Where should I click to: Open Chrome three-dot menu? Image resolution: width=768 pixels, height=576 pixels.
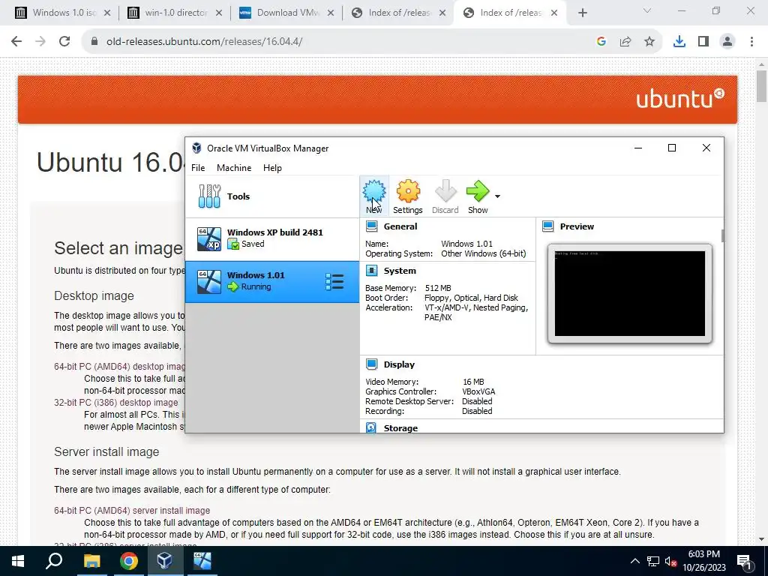[751, 42]
